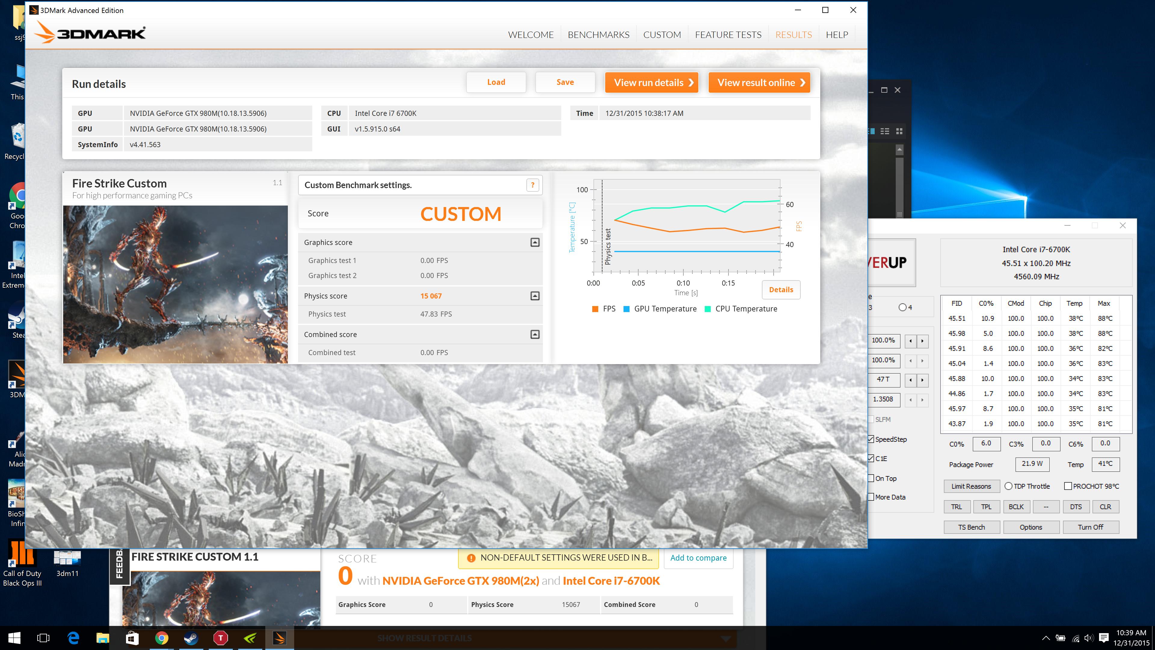This screenshot has height=650, width=1155.
Task: Collapse the Combined score section
Action: click(x=534, y=335)
